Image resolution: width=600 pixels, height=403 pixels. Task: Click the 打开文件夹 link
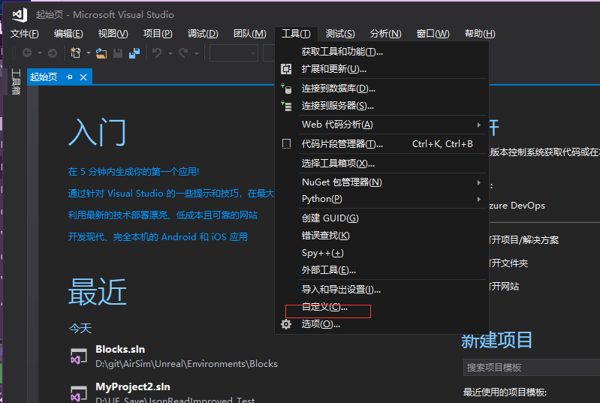pos(508,263)
